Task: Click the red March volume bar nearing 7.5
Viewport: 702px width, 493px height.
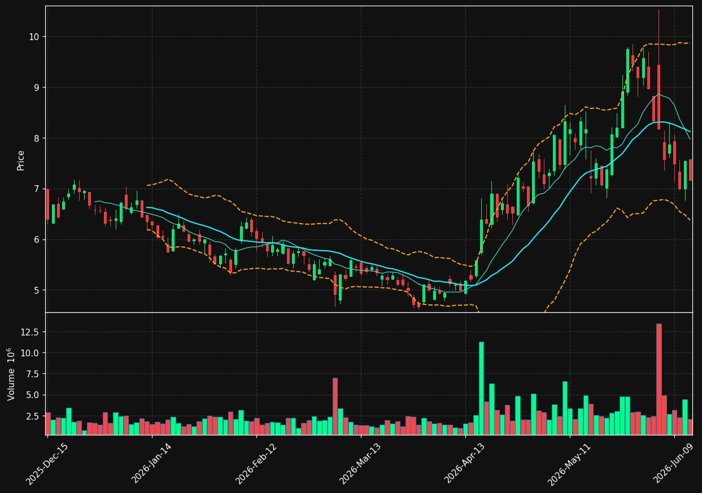Action: tap(335, 406)
